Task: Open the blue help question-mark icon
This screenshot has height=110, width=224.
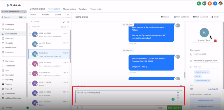Action: [215, 4]
